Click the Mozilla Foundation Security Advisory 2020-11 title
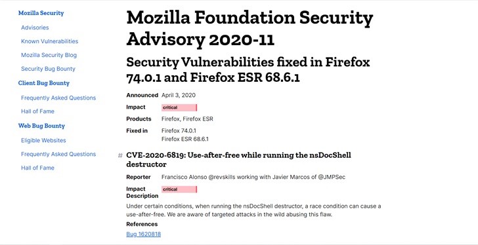Viewport: 478px width, 245px height. [x=250, y=29]
